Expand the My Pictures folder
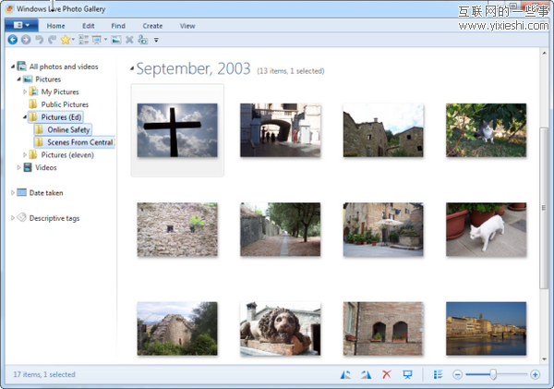The width and height of the screenshot is (554, 389). click(x=25, y=92)
